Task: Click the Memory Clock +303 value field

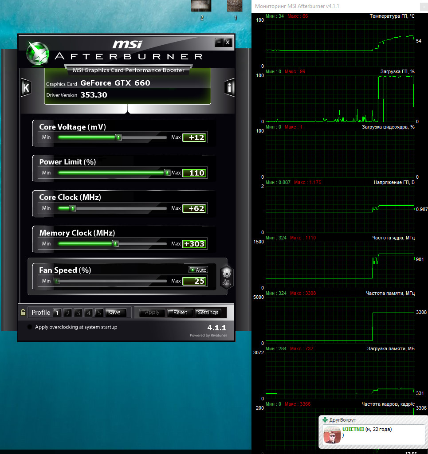Action: [x=195, y=244]
